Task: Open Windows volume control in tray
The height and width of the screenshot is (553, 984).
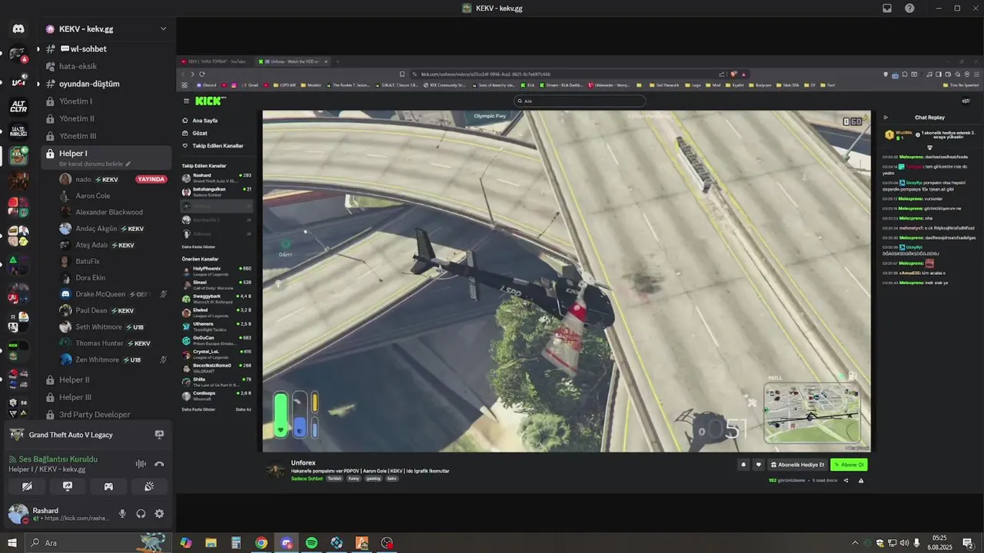Action: [x=904, y=543]
